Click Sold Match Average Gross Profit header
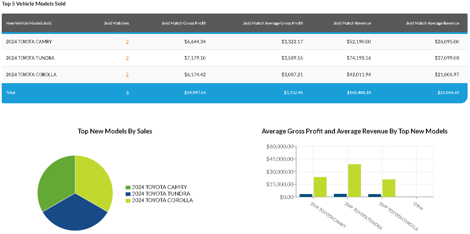Screen dimensions: 470x234 (273, 23)
